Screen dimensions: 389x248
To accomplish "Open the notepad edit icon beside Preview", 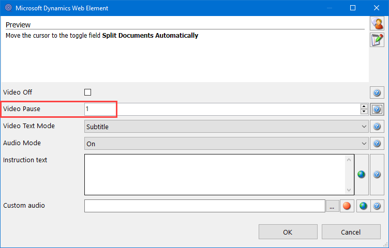I will [377, 40].
